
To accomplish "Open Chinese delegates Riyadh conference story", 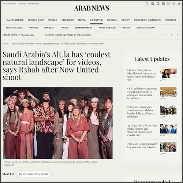I will 142,75.
